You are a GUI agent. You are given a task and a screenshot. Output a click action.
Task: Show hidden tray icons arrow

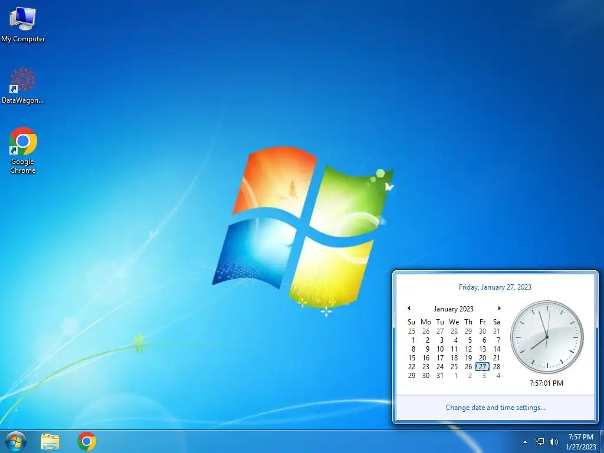pos(525,442)
